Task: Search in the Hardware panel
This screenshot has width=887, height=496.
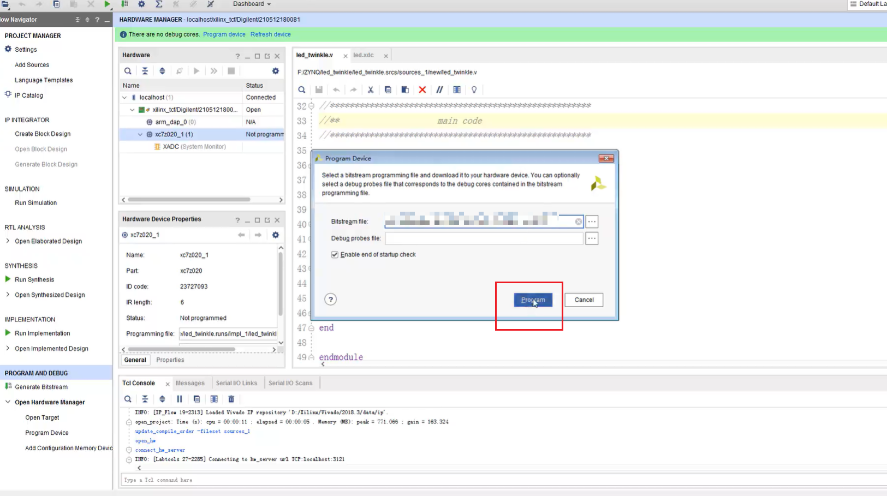Action: [x=128, y=71]
